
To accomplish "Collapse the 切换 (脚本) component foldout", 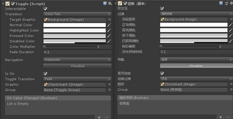I will click(x=115, y=4).
